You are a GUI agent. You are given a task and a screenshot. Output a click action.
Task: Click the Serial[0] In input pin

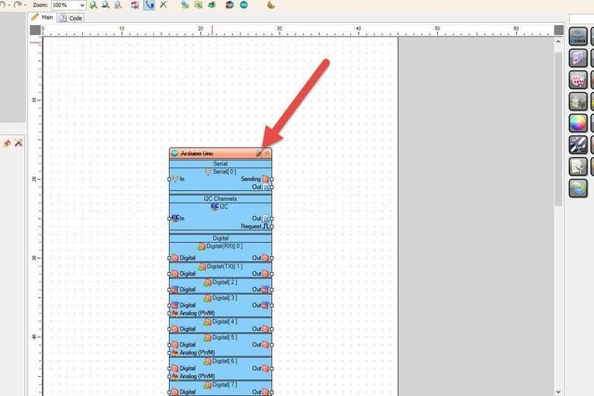tap(169, 179)
